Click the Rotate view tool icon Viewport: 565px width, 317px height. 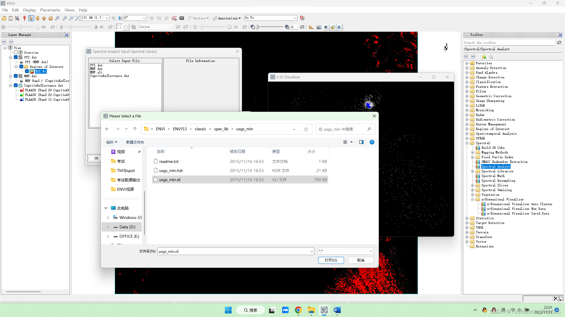click(51, 18)
